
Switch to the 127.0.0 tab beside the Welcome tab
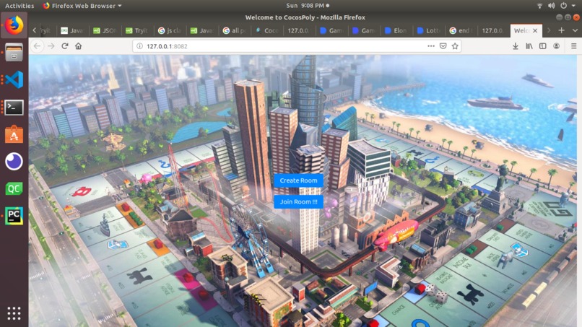494,30
